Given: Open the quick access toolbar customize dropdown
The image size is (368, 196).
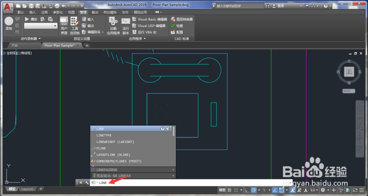Looking at the screenshot, I should 82,6.
